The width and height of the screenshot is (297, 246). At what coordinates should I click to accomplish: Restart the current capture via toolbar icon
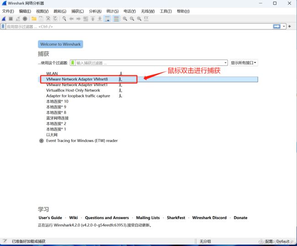[x=18, y=19]
